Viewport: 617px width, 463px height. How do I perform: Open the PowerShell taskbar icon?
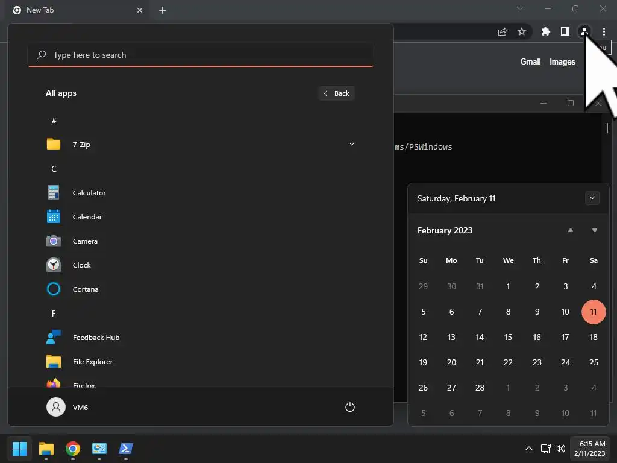pos(126,449)
